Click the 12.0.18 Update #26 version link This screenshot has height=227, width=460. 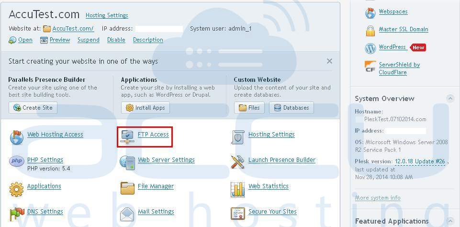click(420, 161)
